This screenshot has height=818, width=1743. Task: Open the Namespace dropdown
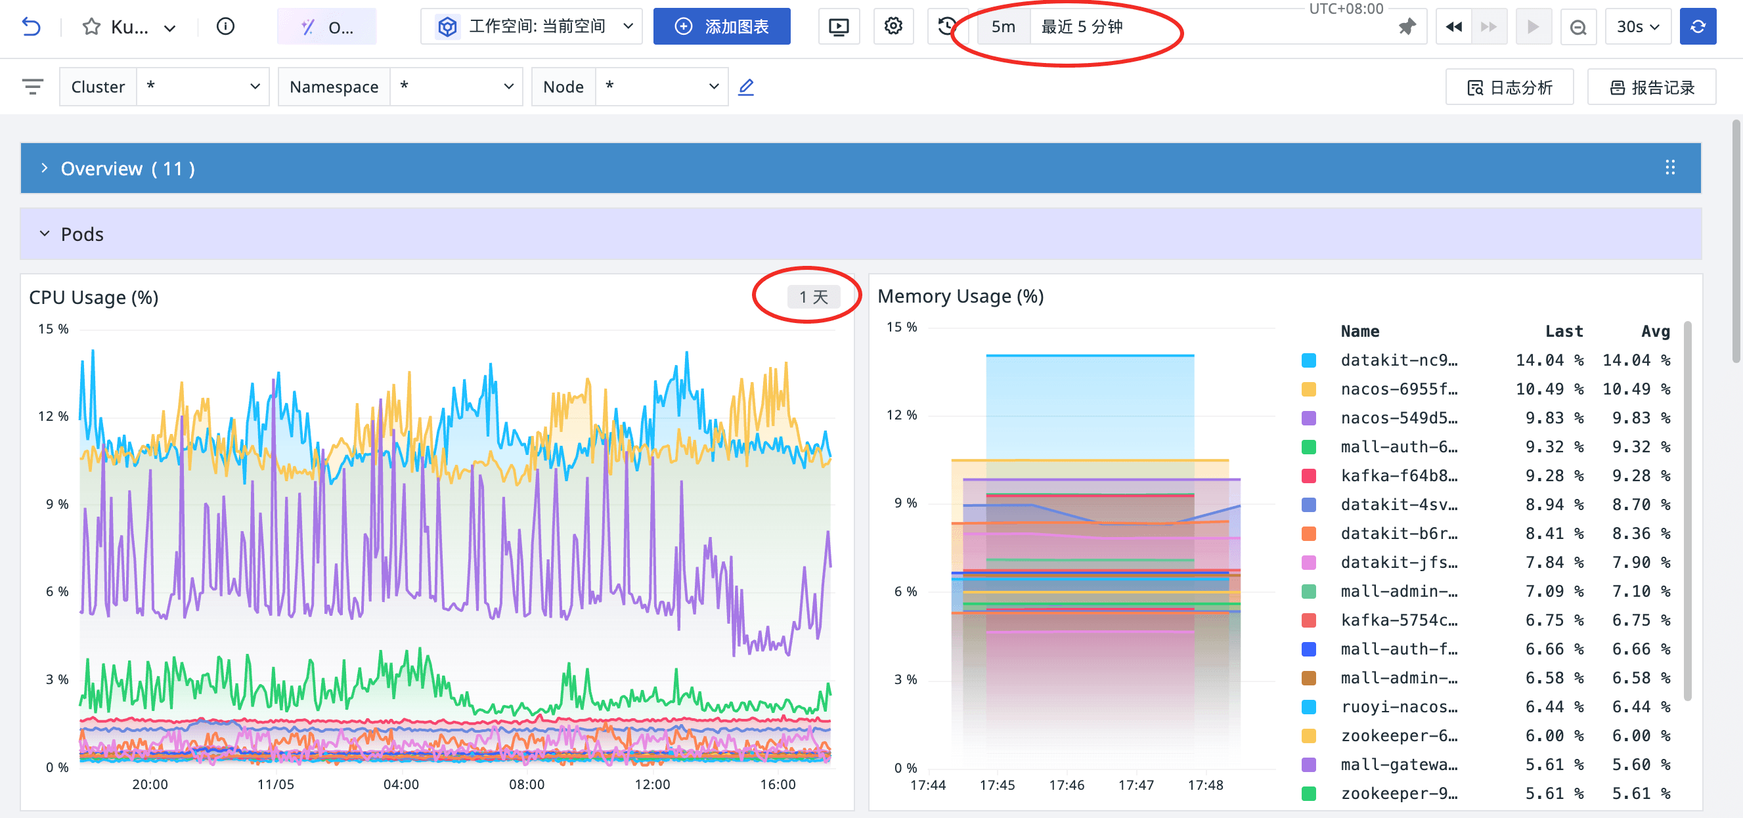coord(455,87)
